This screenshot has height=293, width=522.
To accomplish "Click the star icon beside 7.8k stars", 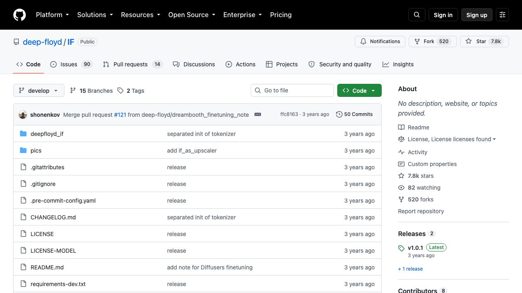I will tap(401, 176).
